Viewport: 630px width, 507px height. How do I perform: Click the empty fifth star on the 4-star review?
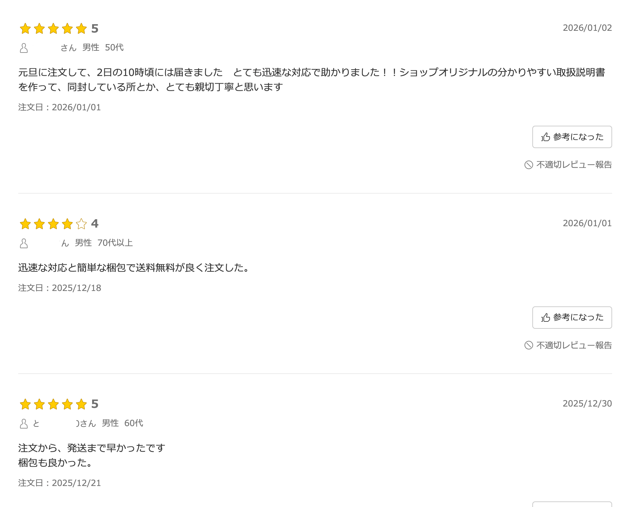(x=81, y=224)
